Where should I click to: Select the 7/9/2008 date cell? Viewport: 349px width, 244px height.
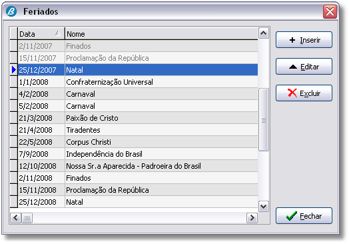(x=41, y=154)
